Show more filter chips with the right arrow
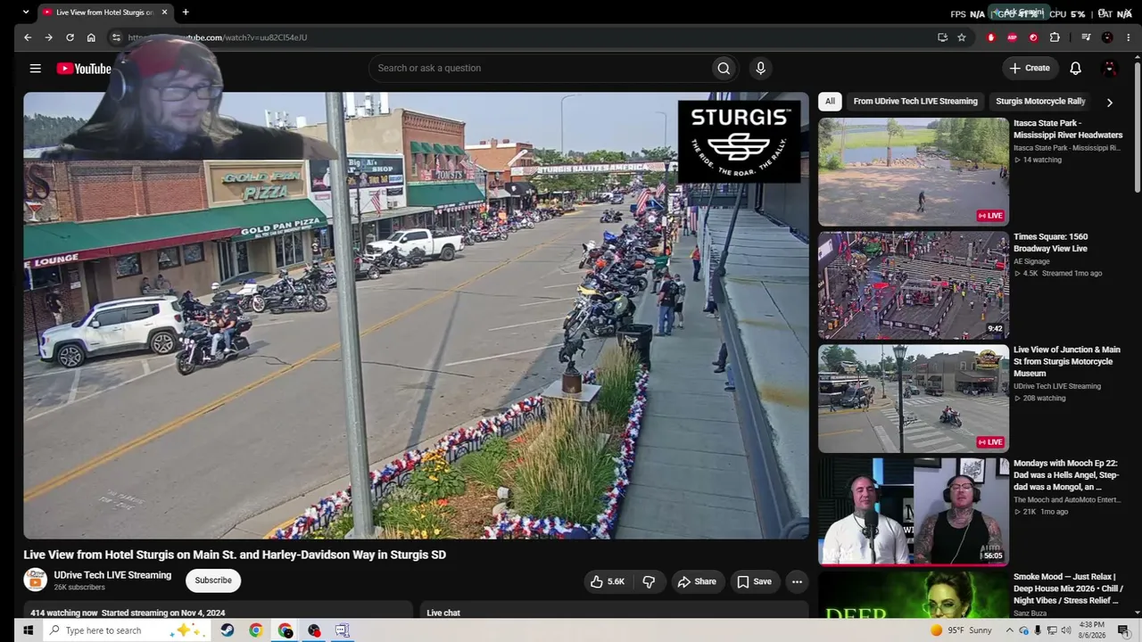Image resolution: width=1142 pixels, height=642 pixels. (1109, 103)
